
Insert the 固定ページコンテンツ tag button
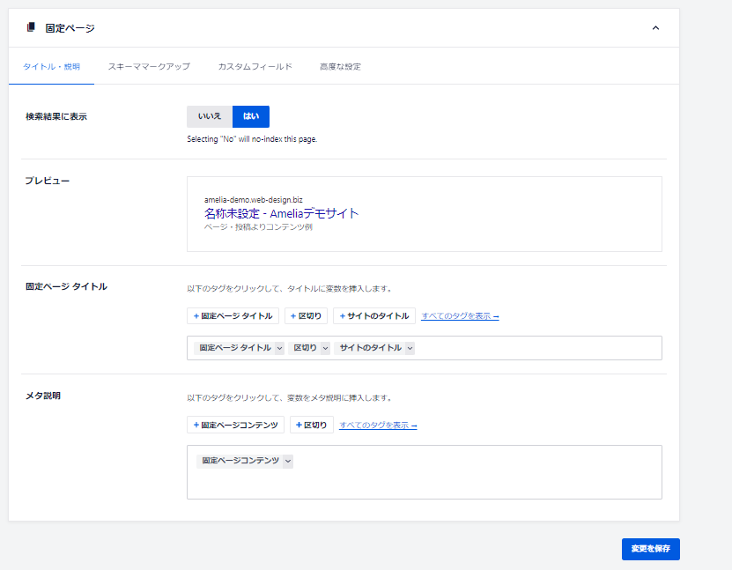pos(235,426)
